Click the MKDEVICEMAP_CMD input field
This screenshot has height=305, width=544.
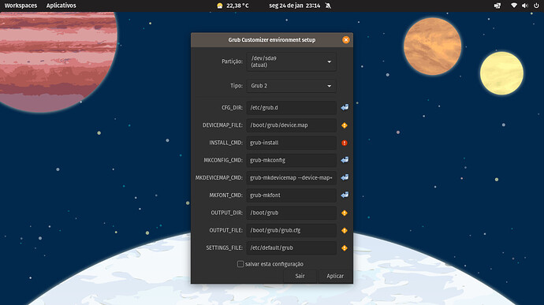(291, 177)
